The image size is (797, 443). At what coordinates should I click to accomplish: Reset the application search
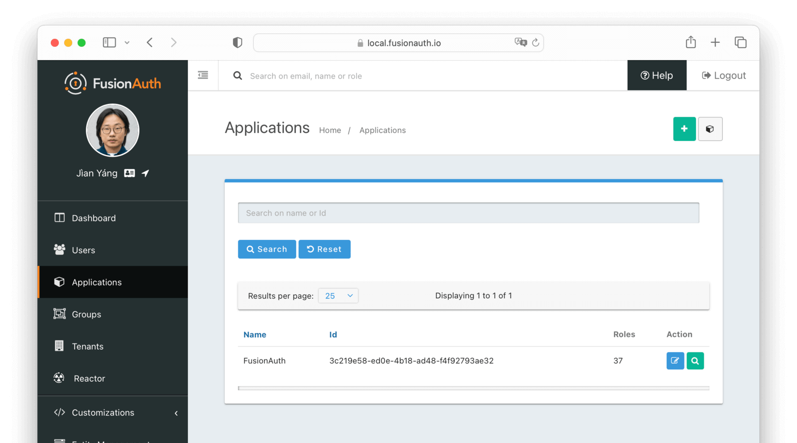324,249
